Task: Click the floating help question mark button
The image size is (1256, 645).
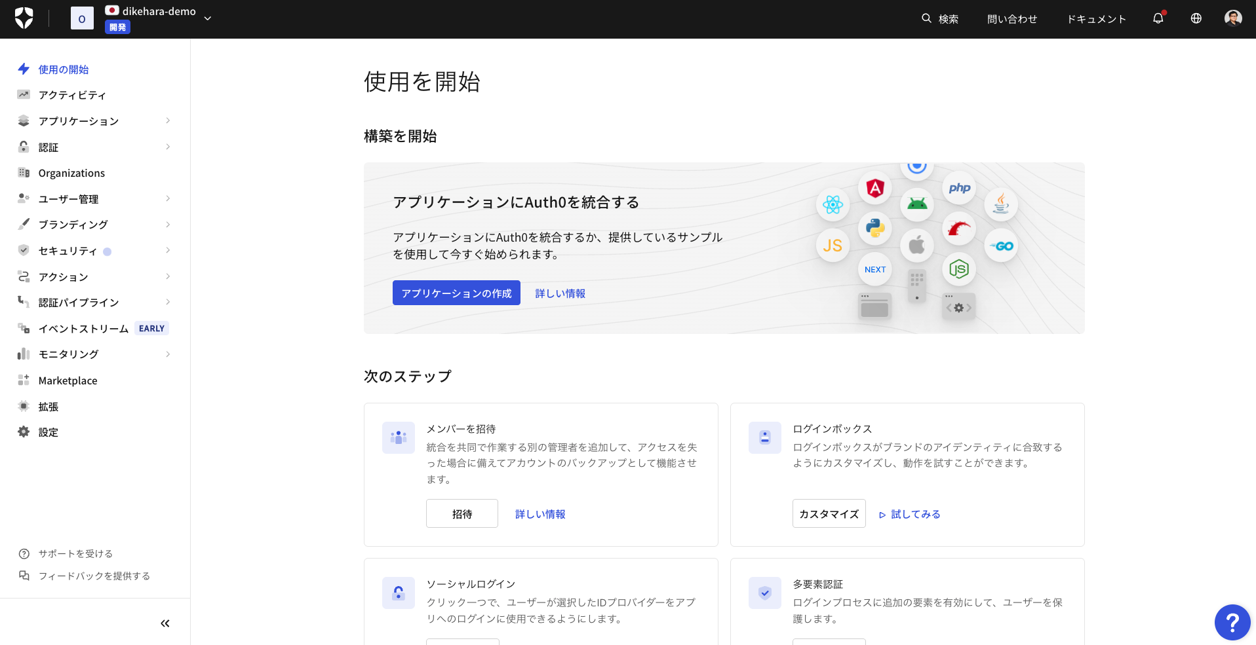Action: (1232, 622)
